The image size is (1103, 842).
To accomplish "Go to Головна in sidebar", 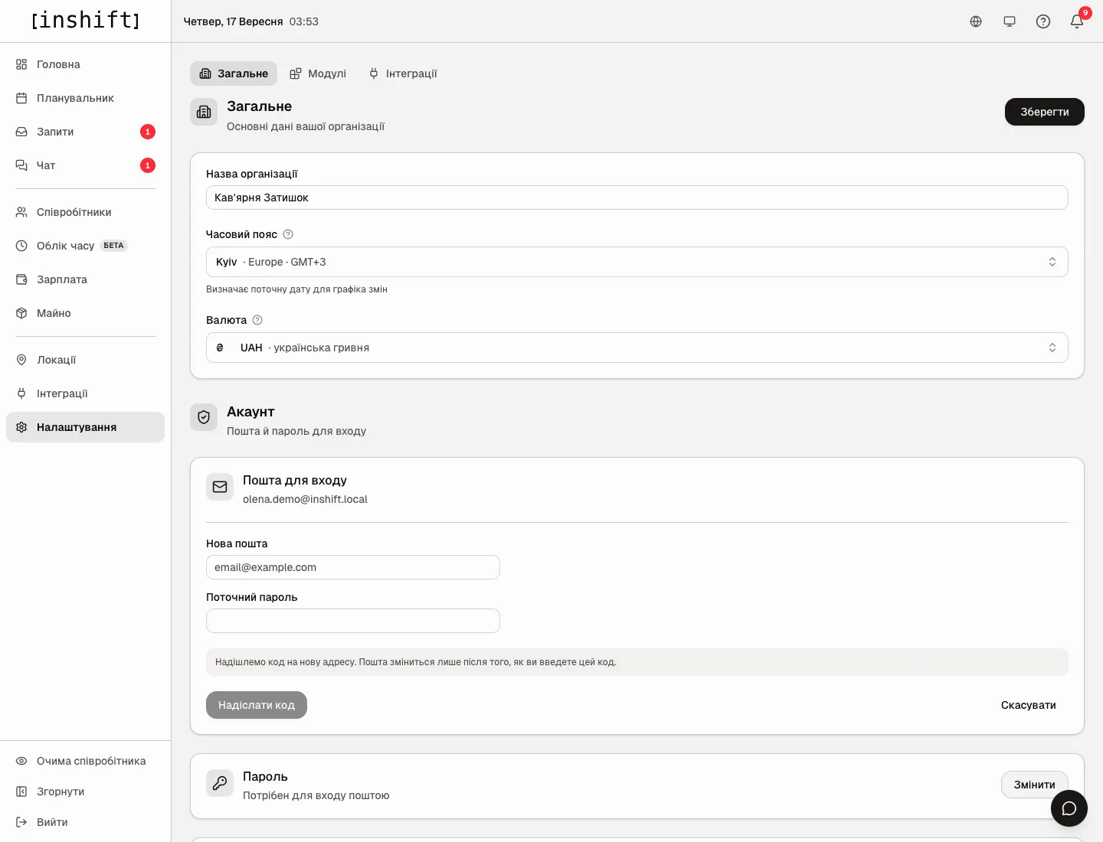I will (x=85, y=64).
